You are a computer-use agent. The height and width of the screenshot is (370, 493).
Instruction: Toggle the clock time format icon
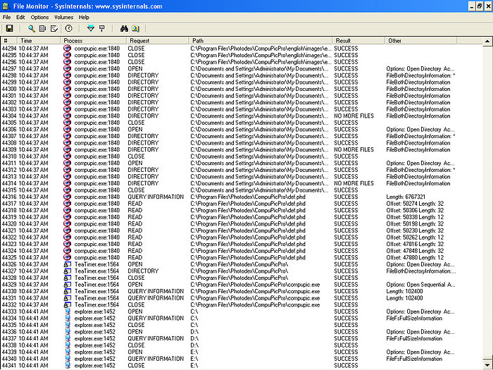68,29
